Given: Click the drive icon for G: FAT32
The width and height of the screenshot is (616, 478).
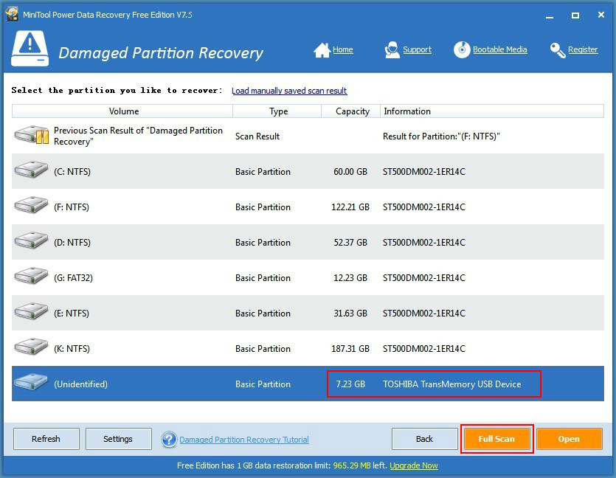Looking at the screenshot, I should (x=31, y=277).
